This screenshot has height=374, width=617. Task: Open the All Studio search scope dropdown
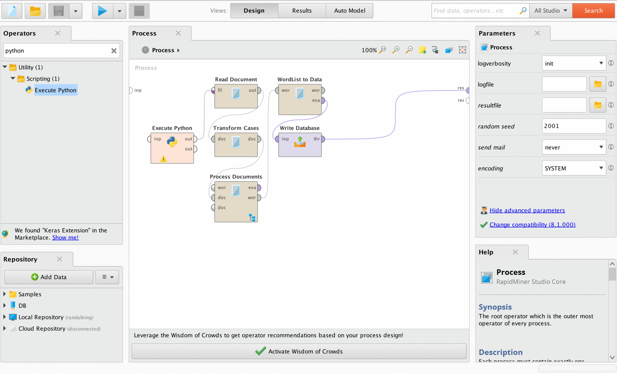pyautogui.click(x=551, y=11)
